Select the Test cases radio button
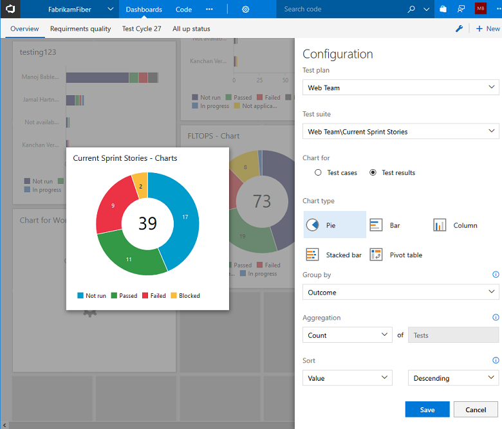This screenshot has height=429, width=502. click(x=318, y=172)
